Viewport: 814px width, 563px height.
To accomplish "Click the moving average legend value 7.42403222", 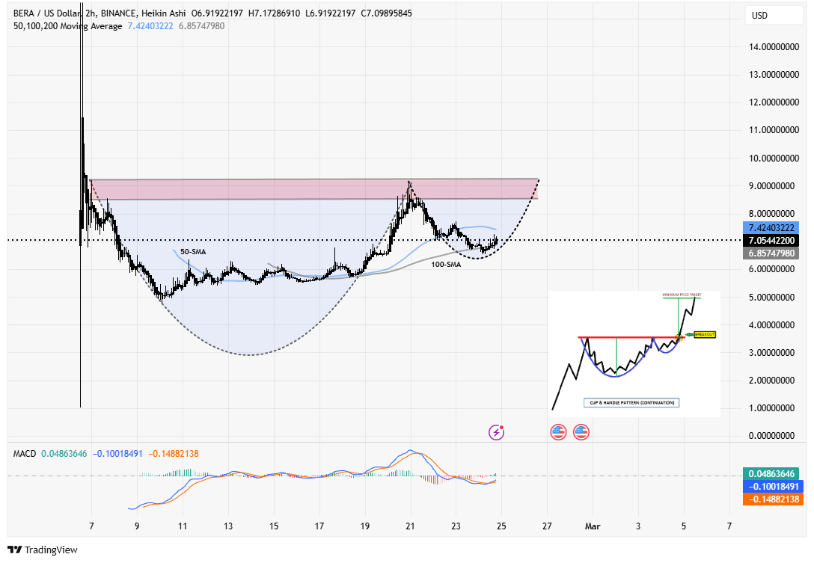I will [x=150, y=26].
